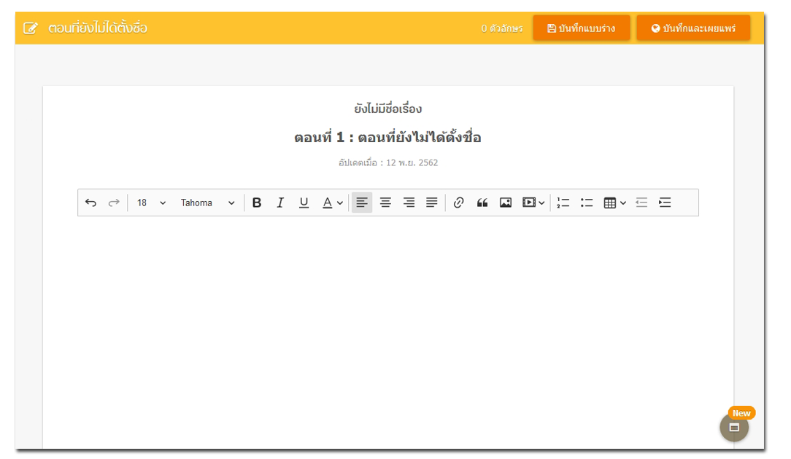Viewport: 791px width, 459px height.
Task: Click the undo arrow in the toolbar
Action: (x=90, y=203)
